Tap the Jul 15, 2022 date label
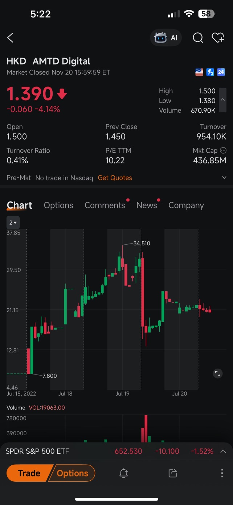233x505 pixels. [21, 394]
